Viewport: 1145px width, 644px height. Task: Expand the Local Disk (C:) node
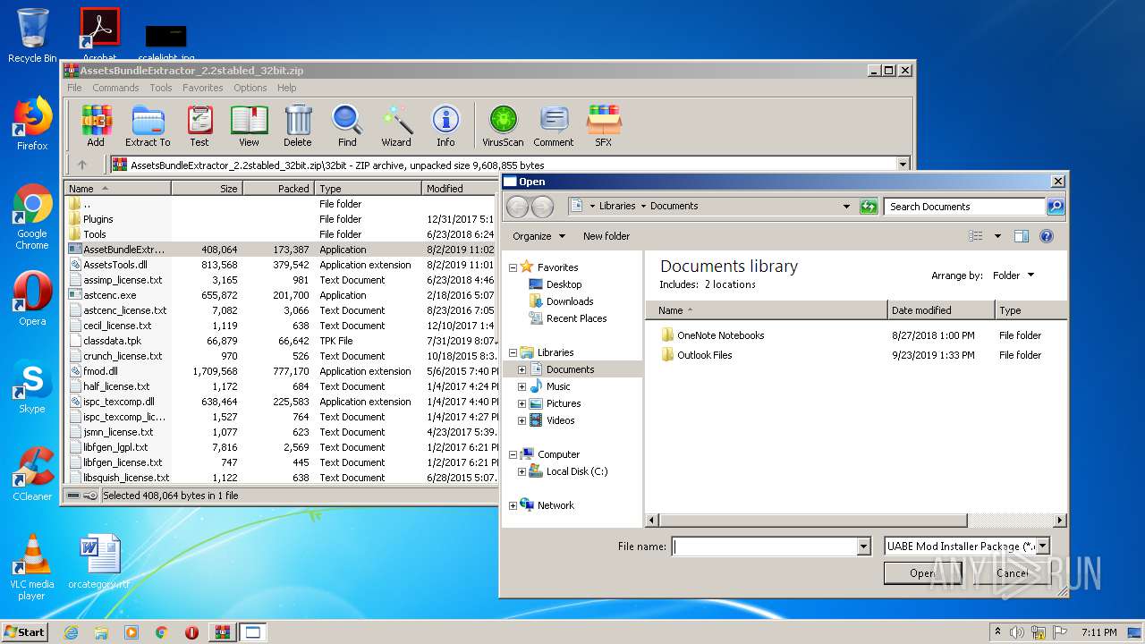(x=522, y=471)
